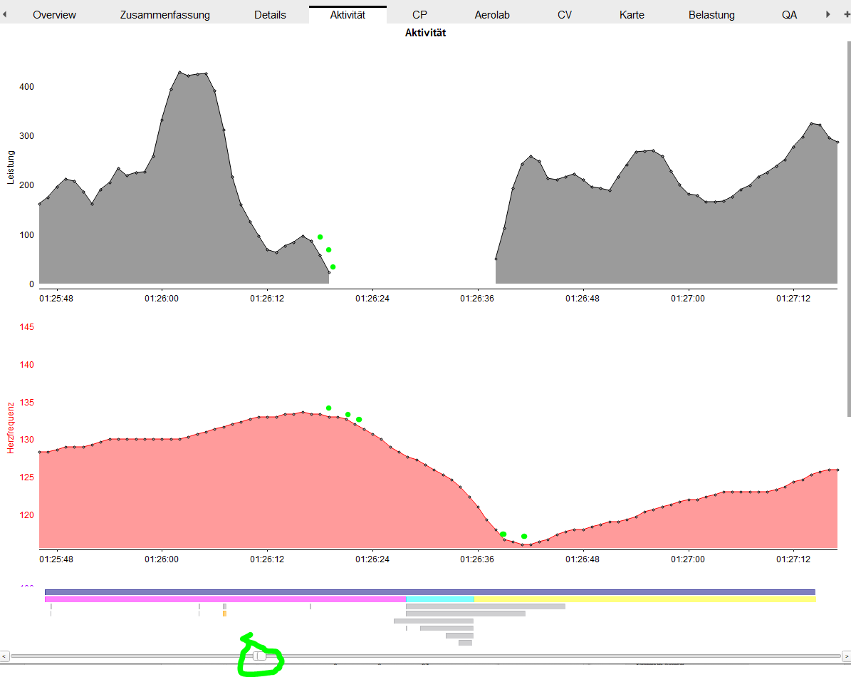Switch to the Zusammenfassung tab
The height and width of the screenshot is (677, 851).
pos(165,14)
